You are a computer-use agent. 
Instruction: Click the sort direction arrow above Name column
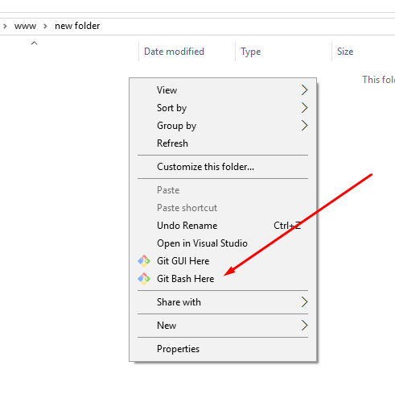[x=34, y=43]
